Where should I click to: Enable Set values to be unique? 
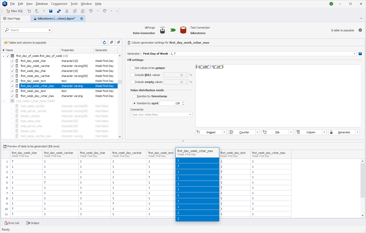point(132,68)
